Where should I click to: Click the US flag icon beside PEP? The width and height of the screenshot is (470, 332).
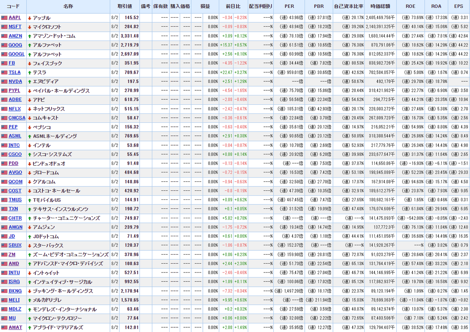tap(4, 127)
